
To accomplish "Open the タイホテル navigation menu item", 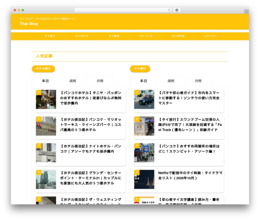I will (82, 36).
